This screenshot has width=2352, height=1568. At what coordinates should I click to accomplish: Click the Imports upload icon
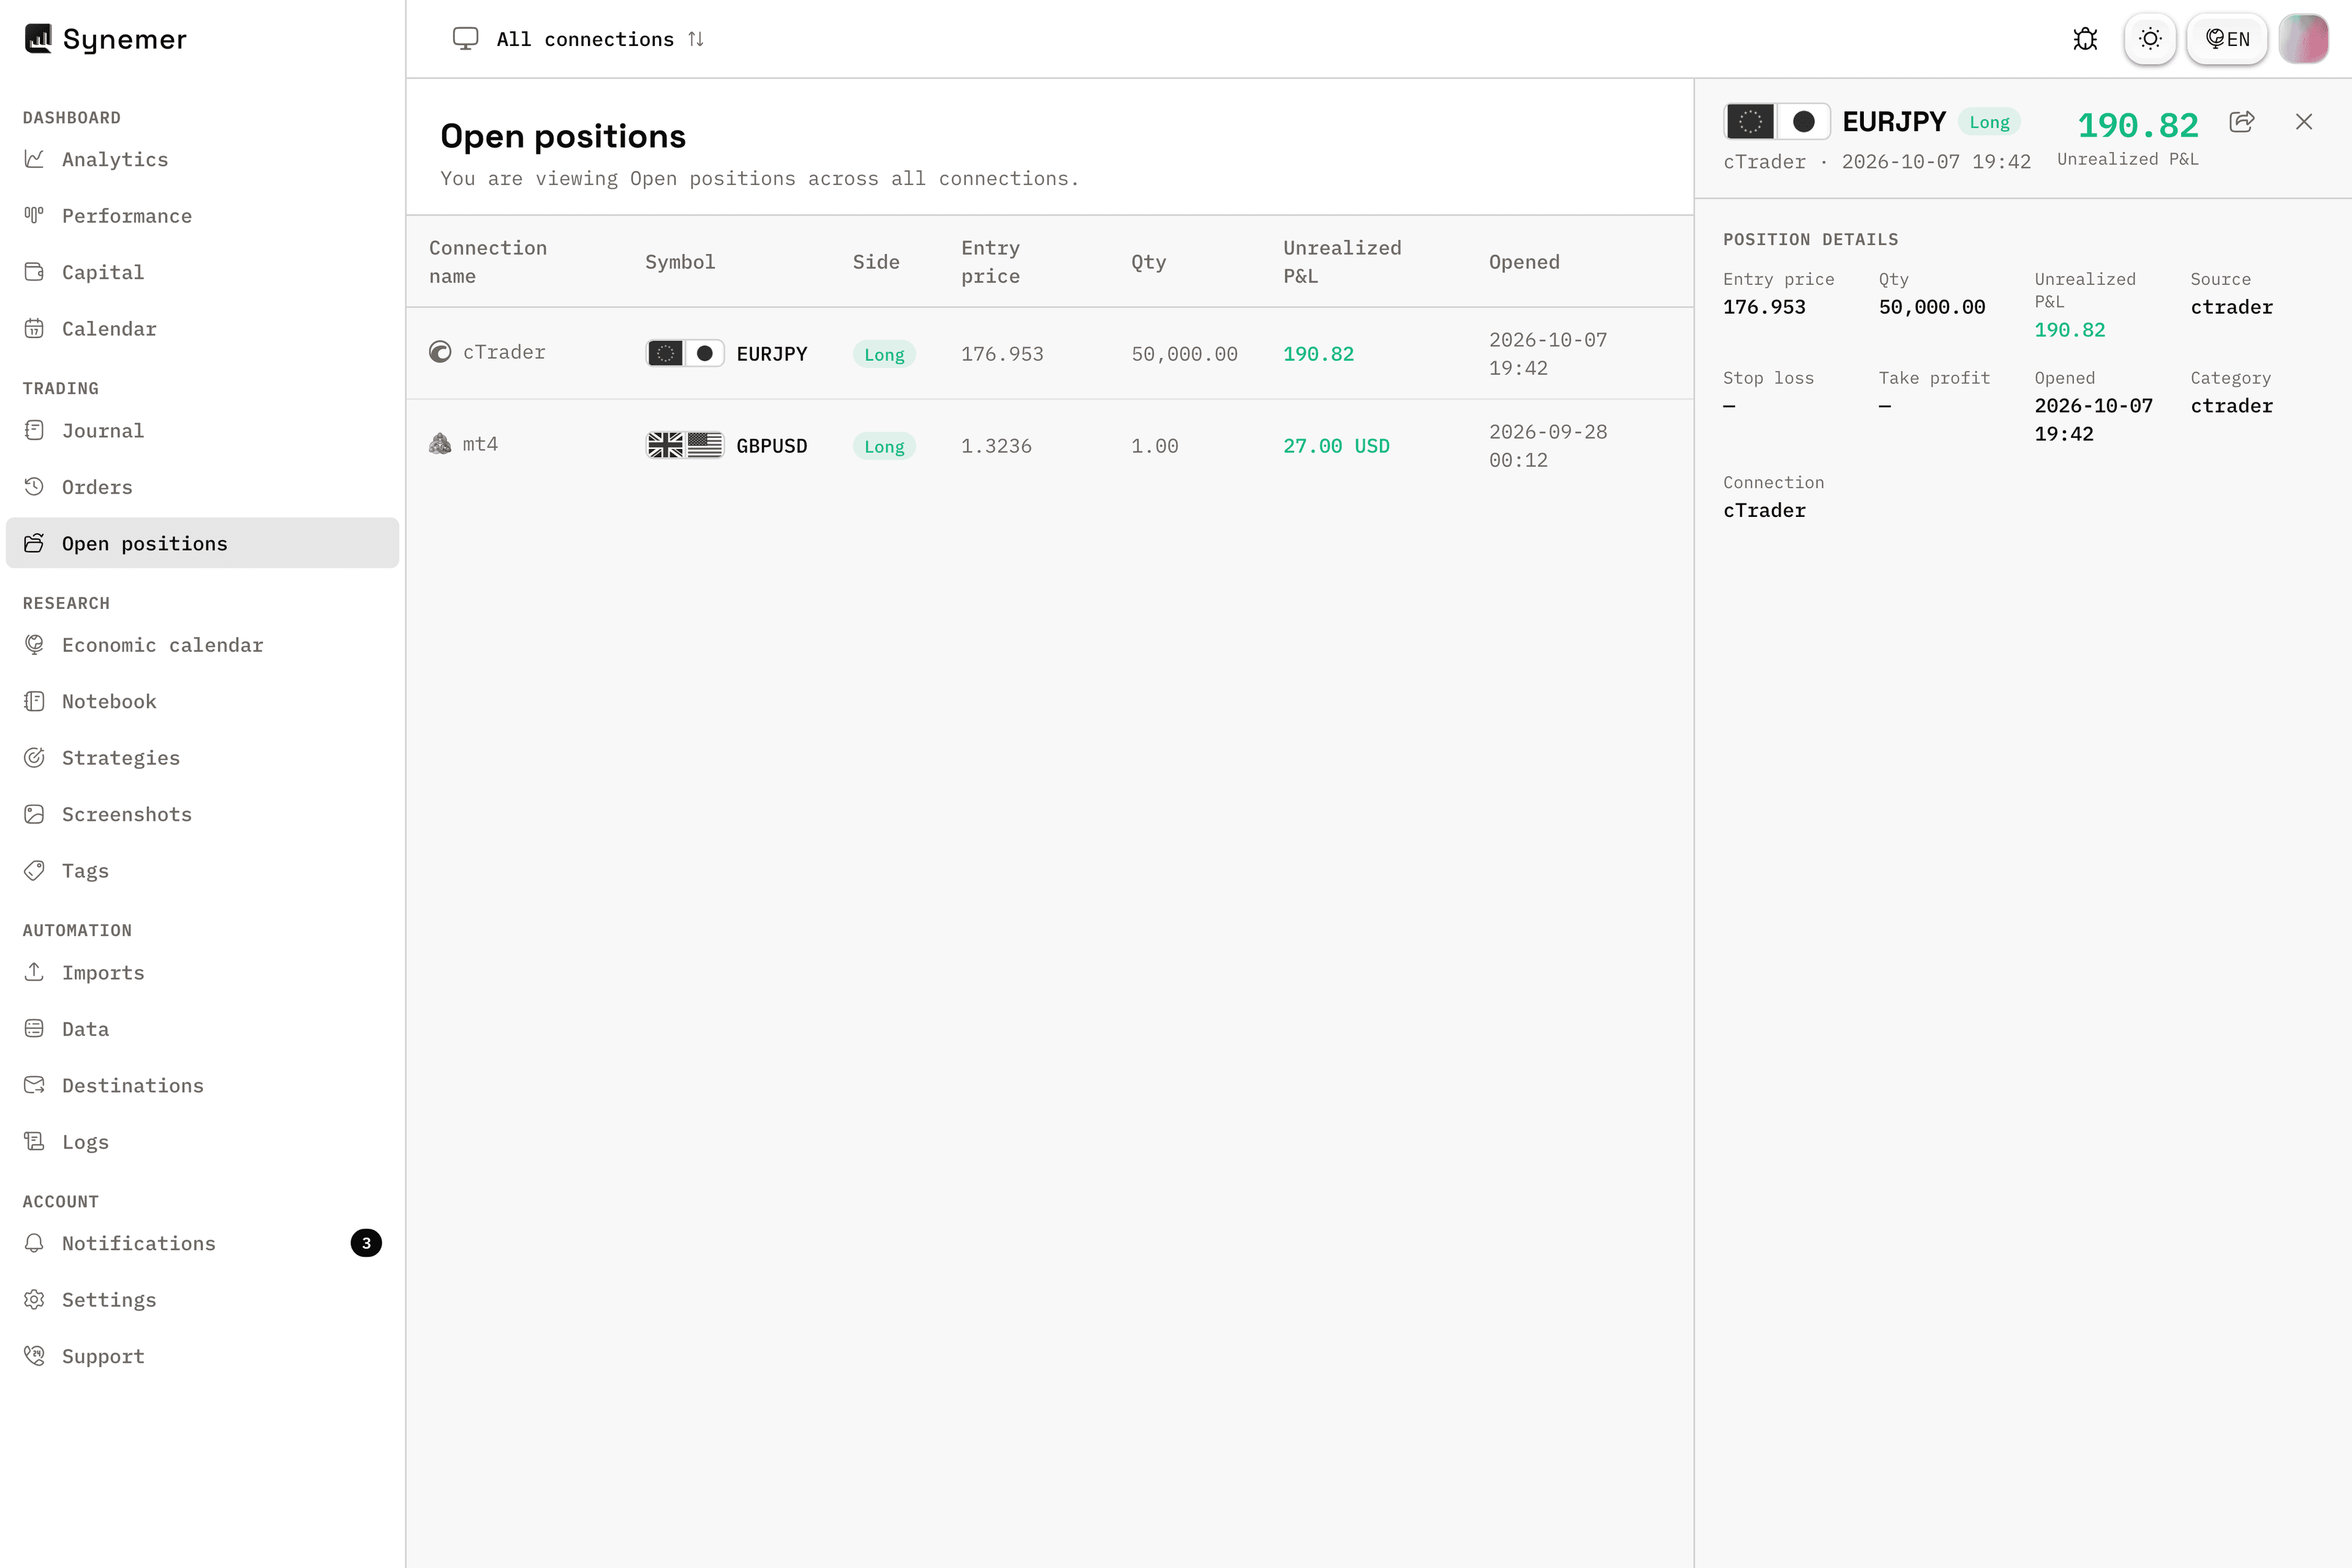34,972
